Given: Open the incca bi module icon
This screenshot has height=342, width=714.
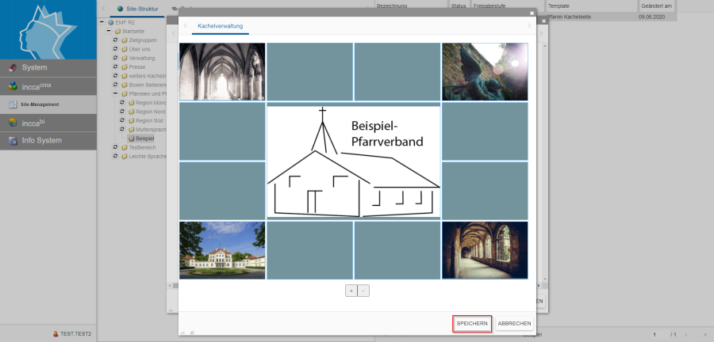Looking at the screenshot, I should point(13,123).
